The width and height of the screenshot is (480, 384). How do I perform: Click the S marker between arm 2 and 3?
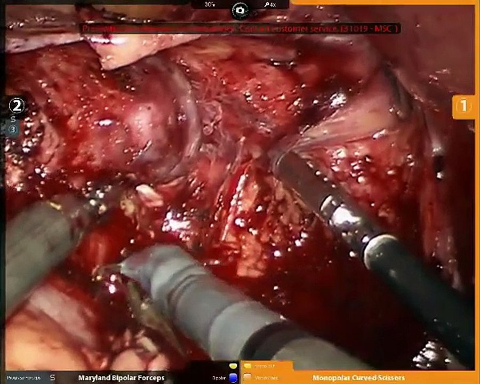[x=13, y=119]
